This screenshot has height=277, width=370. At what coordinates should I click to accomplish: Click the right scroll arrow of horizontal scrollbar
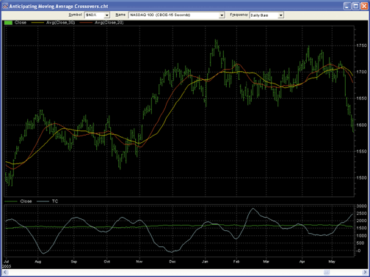[x=365, y=272]
